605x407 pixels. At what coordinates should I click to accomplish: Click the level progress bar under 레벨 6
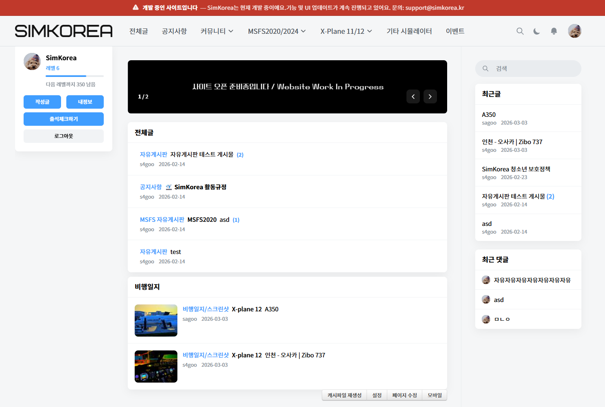coord(74,76)
